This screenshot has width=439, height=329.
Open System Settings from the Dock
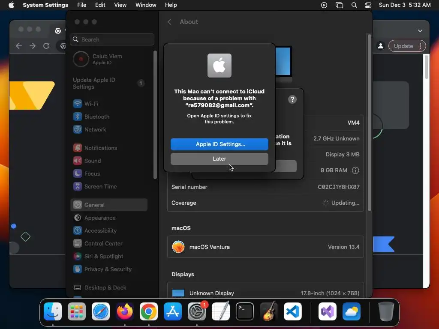click(x=196, y=311)
